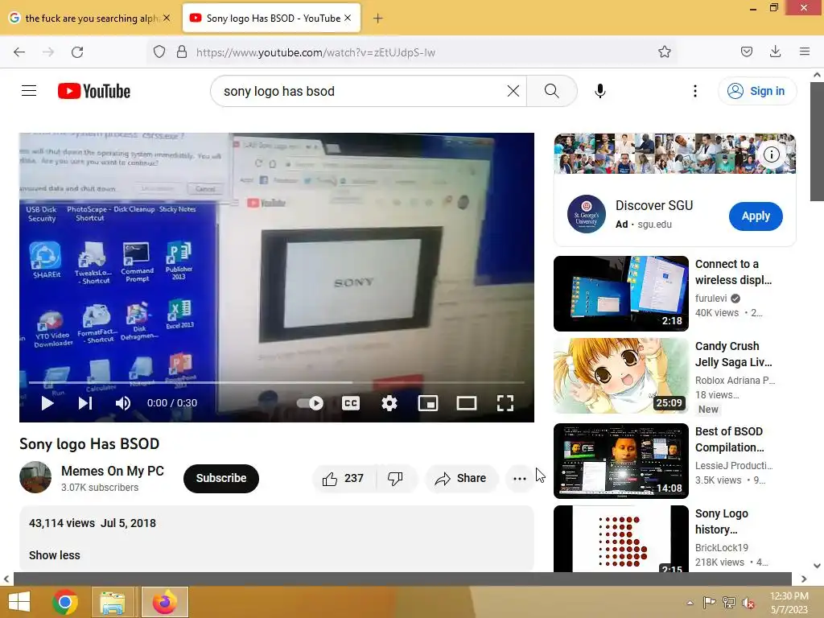The width and height of the screenshot is (824, 618).
Task: Open Firefox downloads panel
Action: [775, 51]
